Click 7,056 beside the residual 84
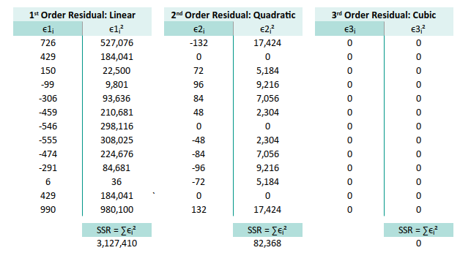 [x=267, y=99]
